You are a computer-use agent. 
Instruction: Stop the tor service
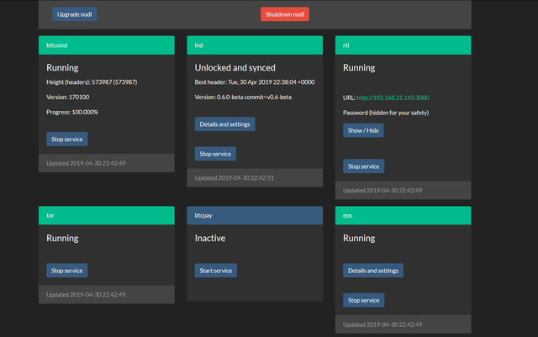[x=67, y=271]
